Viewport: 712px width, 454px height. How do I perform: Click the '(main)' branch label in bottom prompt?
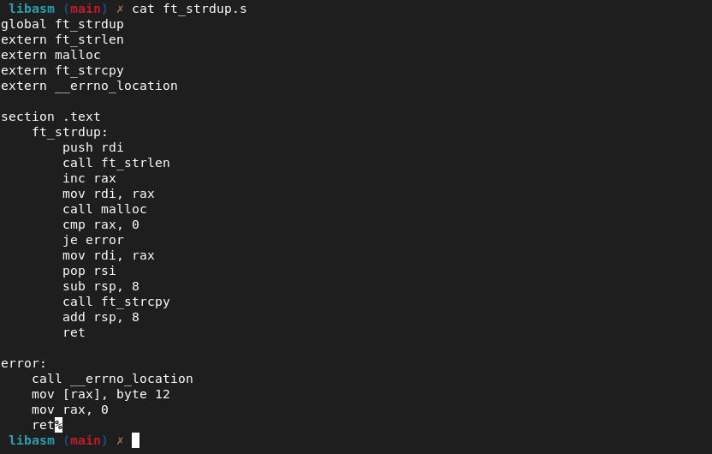[x=86, y=440]
